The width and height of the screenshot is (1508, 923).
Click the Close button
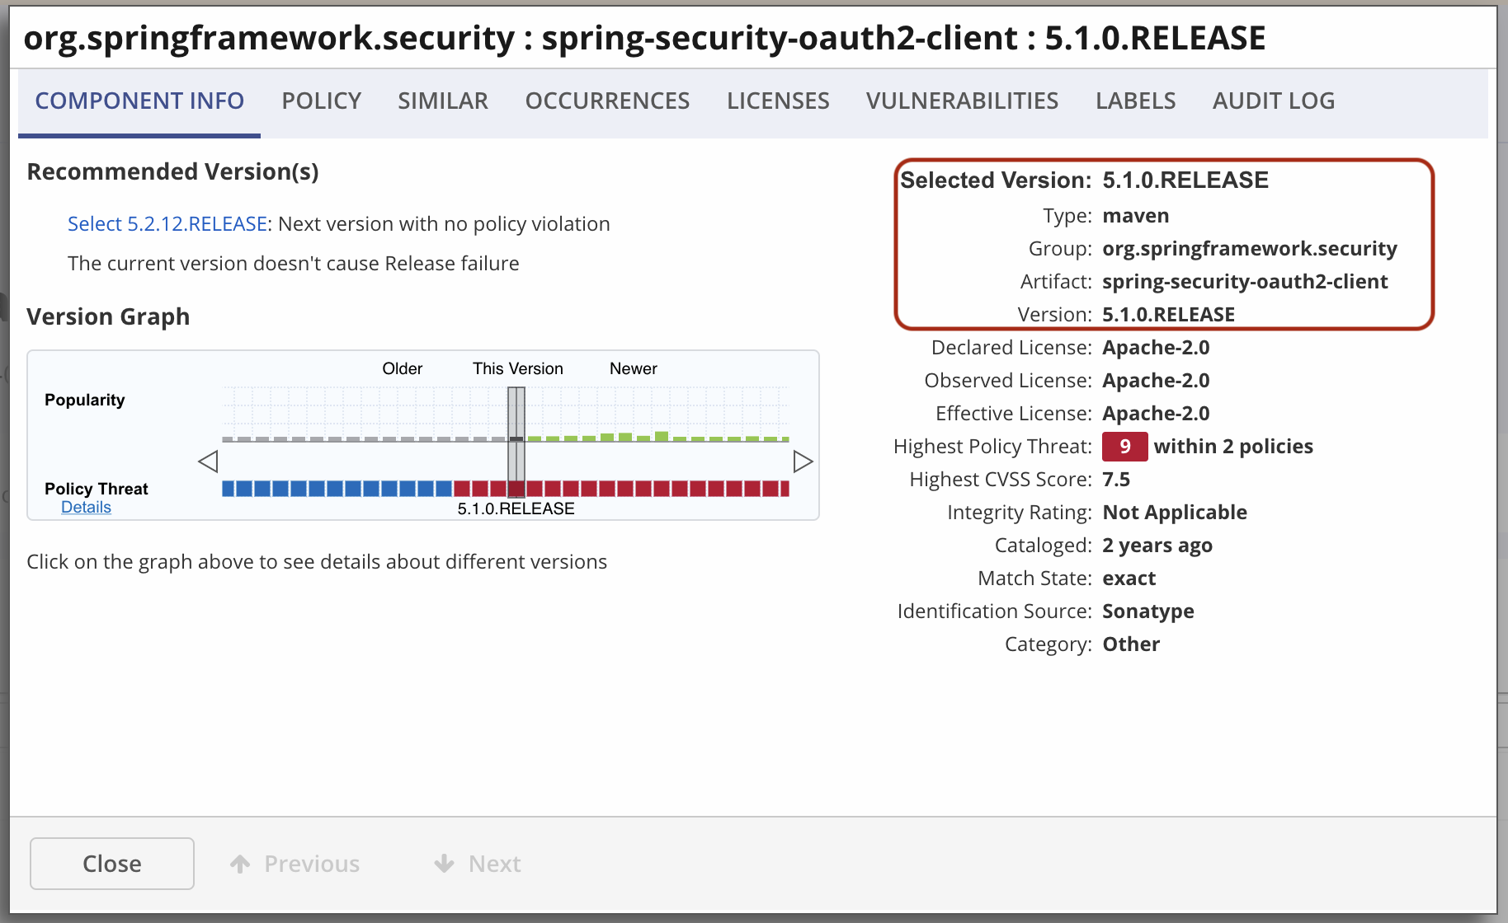pos(112,864)
